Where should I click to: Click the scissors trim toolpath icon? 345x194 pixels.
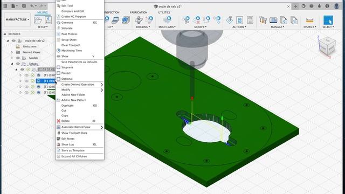186,20
